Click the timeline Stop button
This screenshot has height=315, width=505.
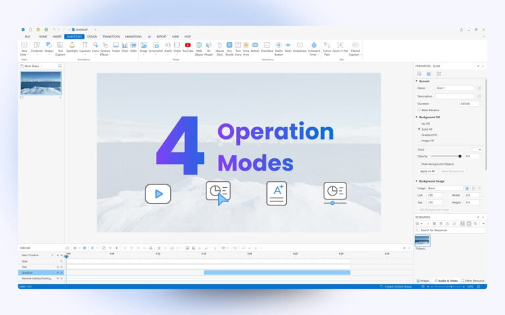(x=84, y=248)
